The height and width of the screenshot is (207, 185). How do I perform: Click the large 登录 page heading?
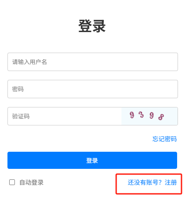tap(92, 26)
